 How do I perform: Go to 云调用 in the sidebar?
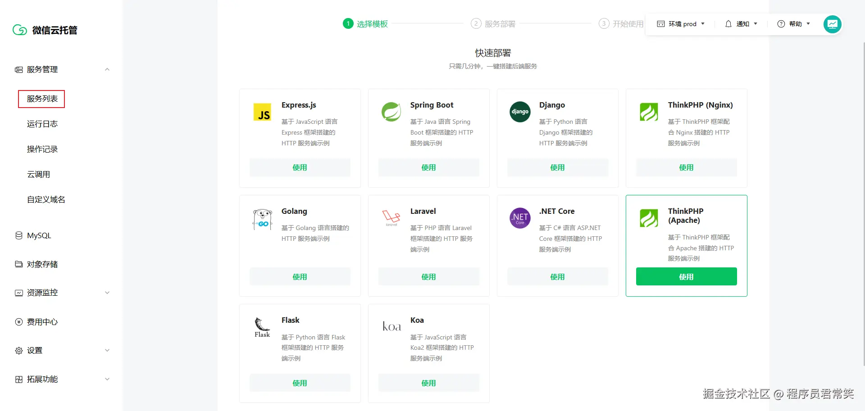click(38, 175)
